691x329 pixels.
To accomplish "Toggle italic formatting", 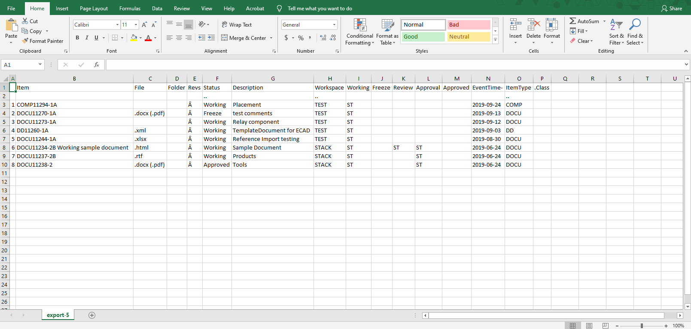I will (87, 38).
